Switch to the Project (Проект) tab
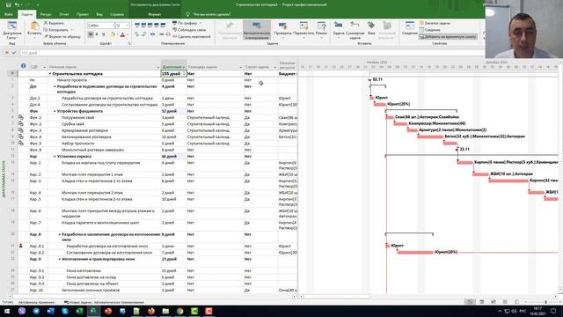This screenshot has width=563, height=317. click(x=82, y=14)
